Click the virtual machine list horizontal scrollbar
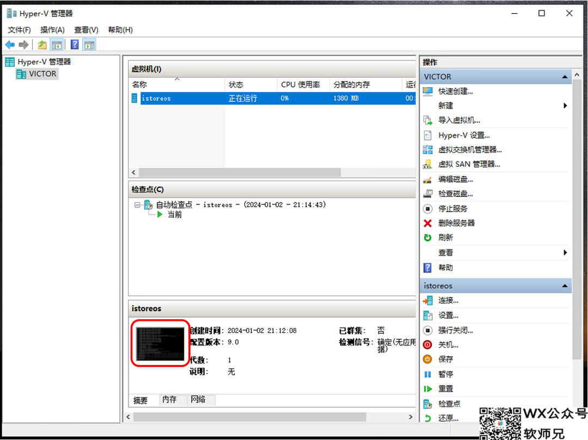Image resolution: width=588 pixels, height=440 pixels. pyautogui.click(x=240, y=172)
